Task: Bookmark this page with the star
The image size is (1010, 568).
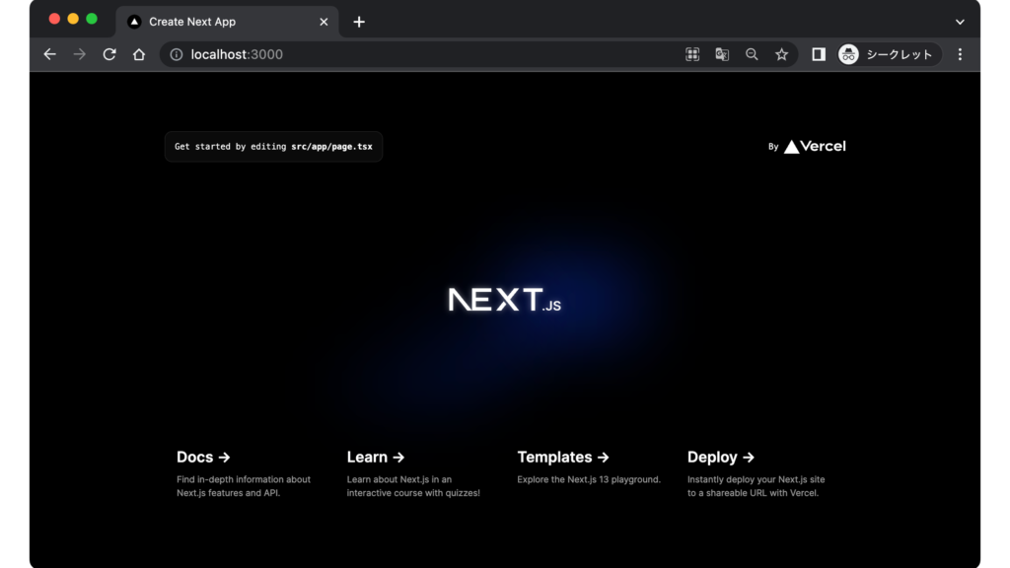Action: coord(781,55)
